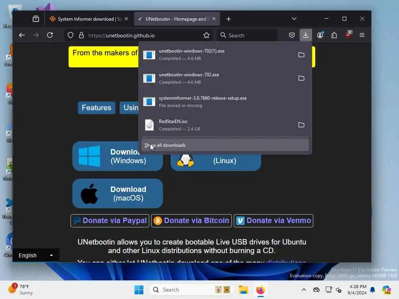Show unetbootin-windows-702(1).exe in folder
Screen dimensions: 399x299
(301, 55)
